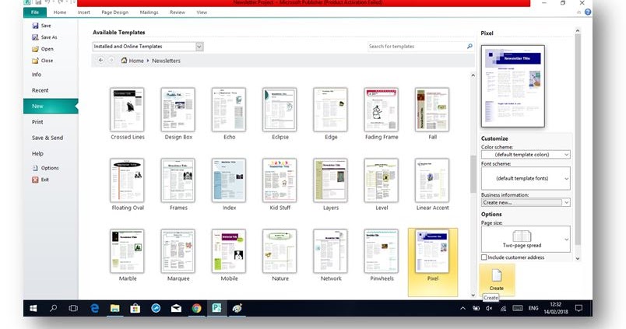Click the template search magnifier icon

(469, 46)
